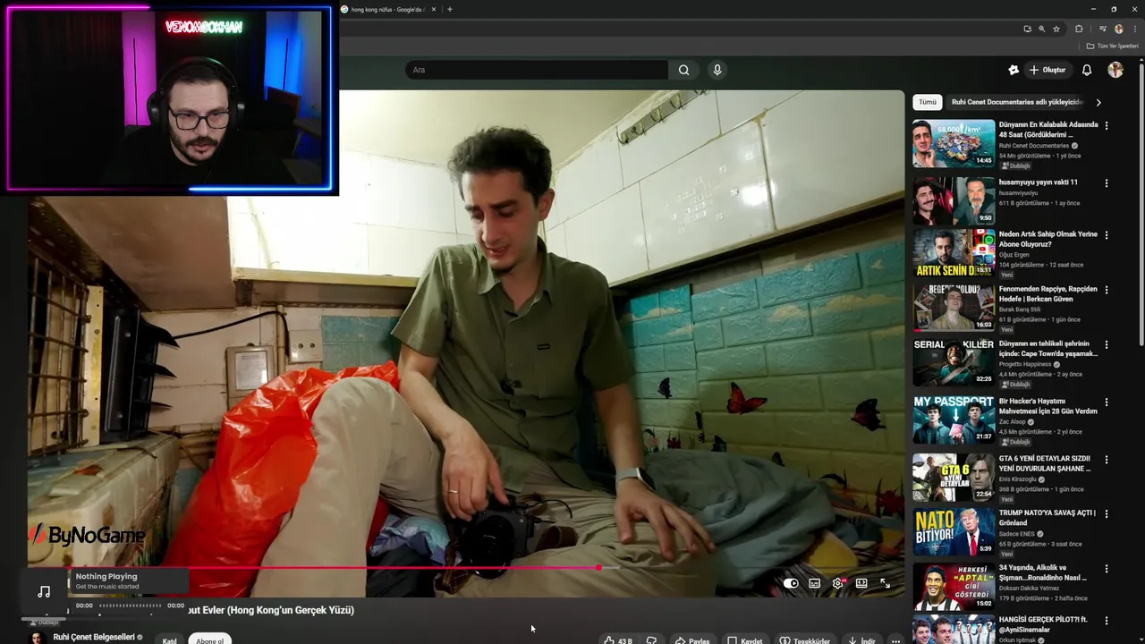Click the Katıl join button
The width and height of the screenshot is (1145, 644).
(x=169, y=640)
